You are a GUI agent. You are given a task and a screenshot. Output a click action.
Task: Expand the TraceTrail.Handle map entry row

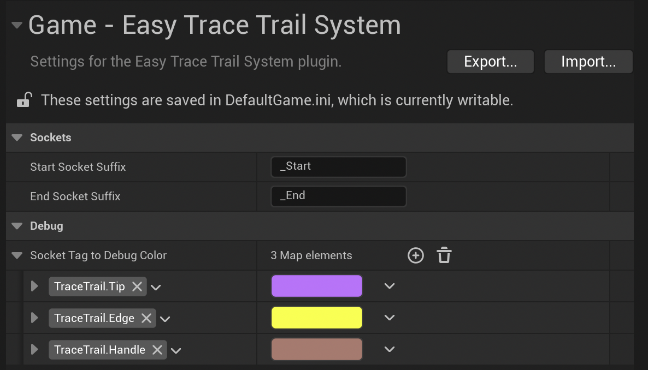pos(35,350)
